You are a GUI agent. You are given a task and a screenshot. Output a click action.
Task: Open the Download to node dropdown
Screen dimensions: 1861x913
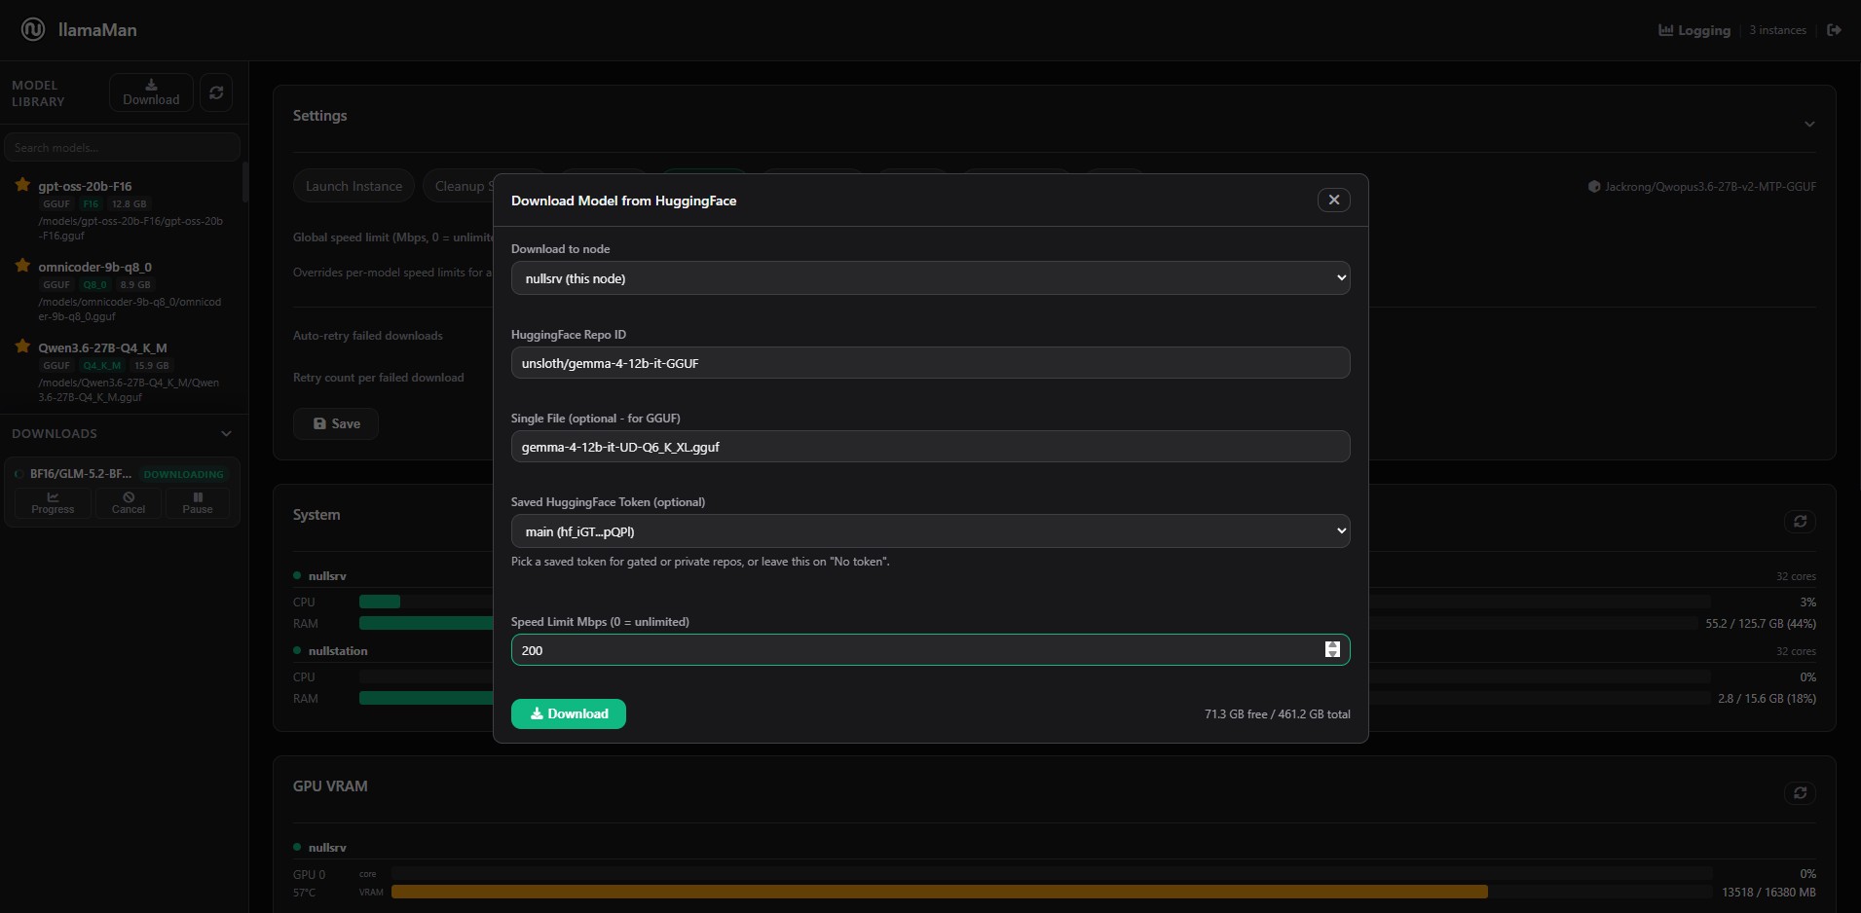tap(930, 278)
